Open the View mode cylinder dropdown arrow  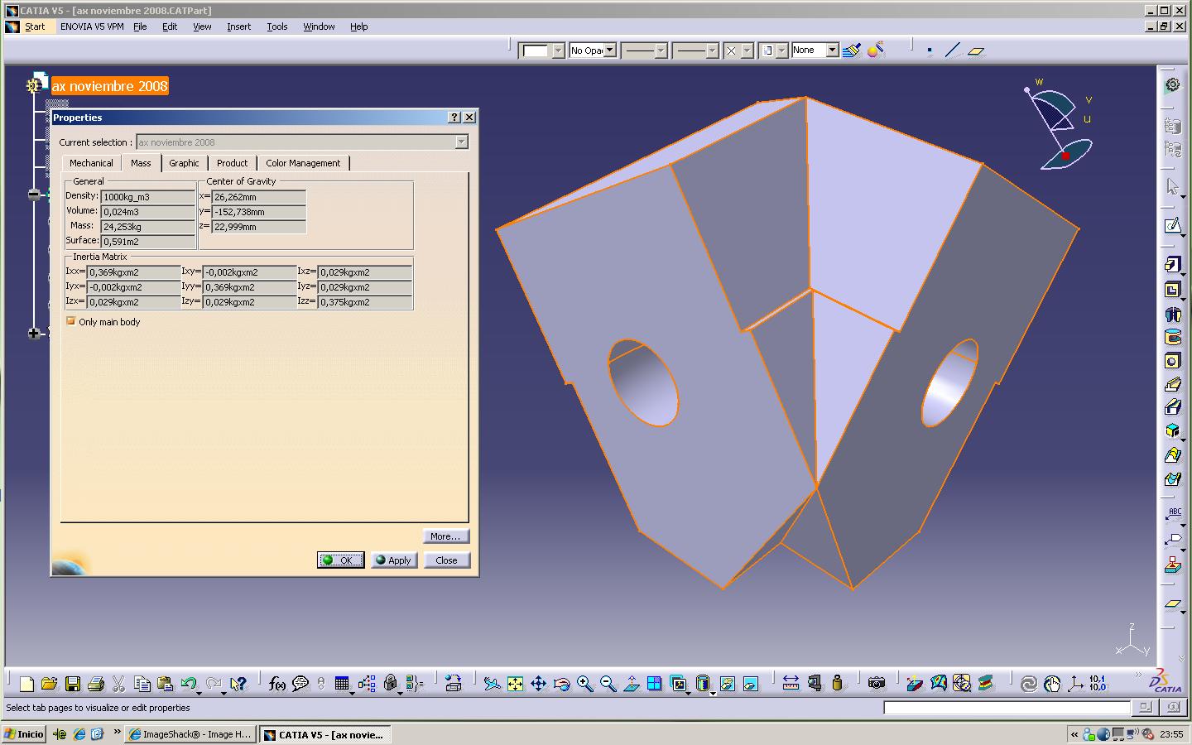[714, 692]
